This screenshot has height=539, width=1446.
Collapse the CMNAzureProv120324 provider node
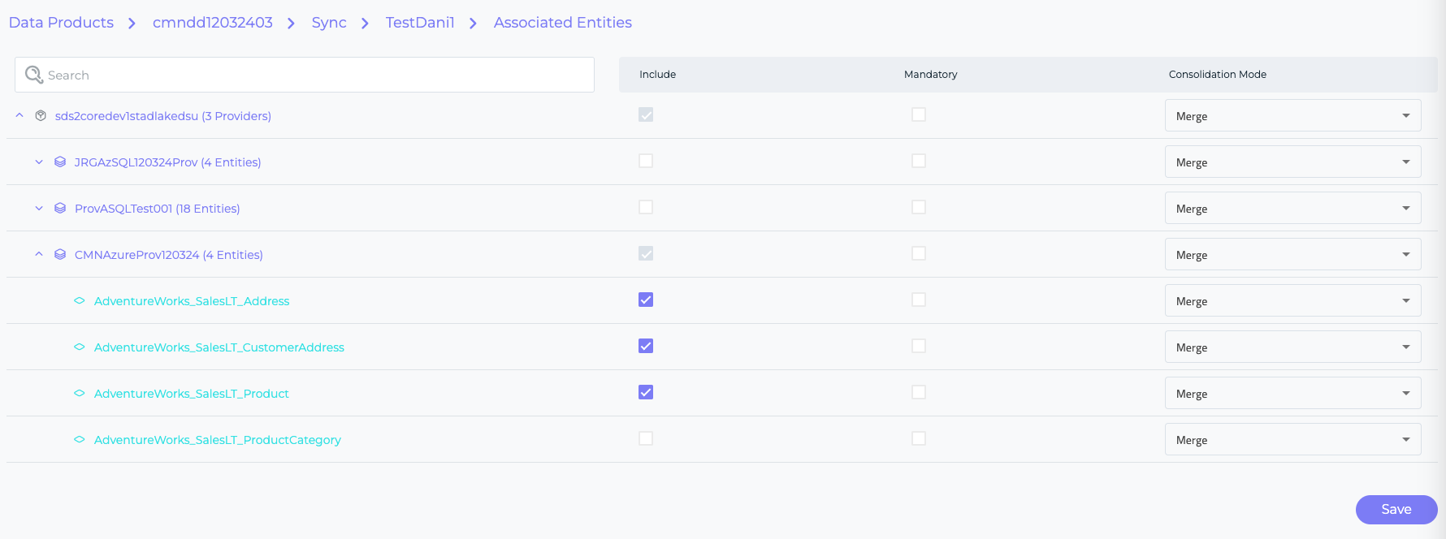[39, 255]
